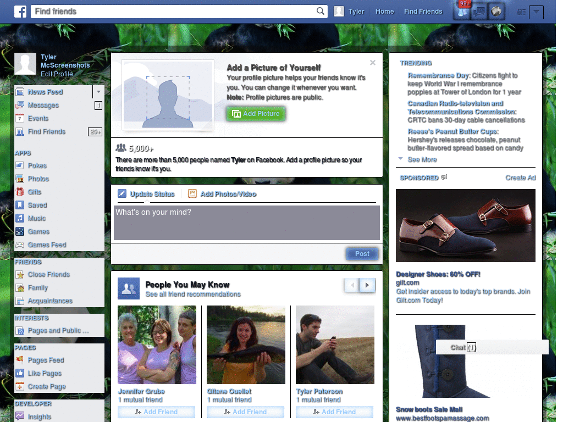563x422 pixels.
Task: Show next People You May Know
Action: click(x=367, y=285)
